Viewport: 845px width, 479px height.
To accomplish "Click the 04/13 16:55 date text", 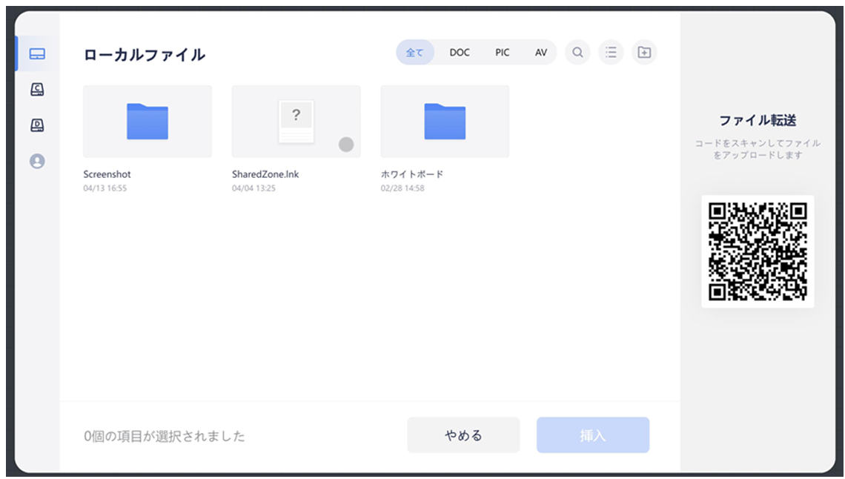I will pyautogui.click(x=105, y=188).
